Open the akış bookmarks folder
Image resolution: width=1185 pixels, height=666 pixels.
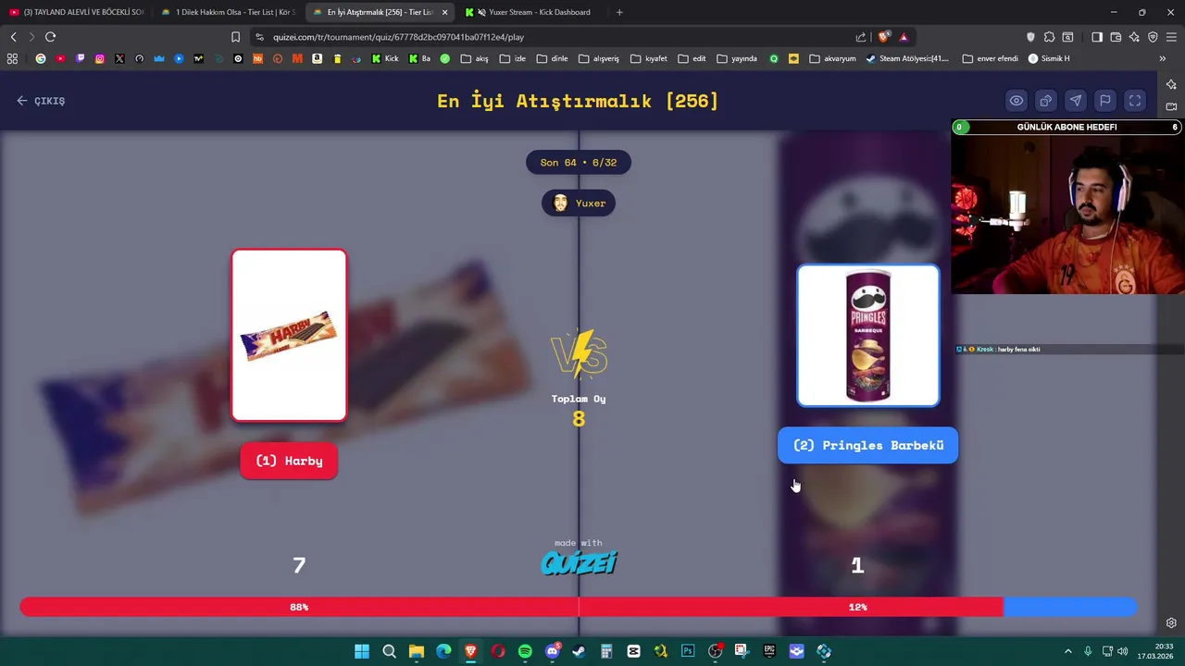474,58
